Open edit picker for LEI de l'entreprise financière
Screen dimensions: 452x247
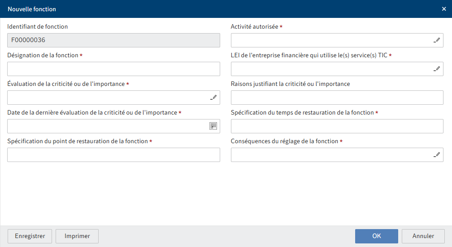(x=437, y=69)
